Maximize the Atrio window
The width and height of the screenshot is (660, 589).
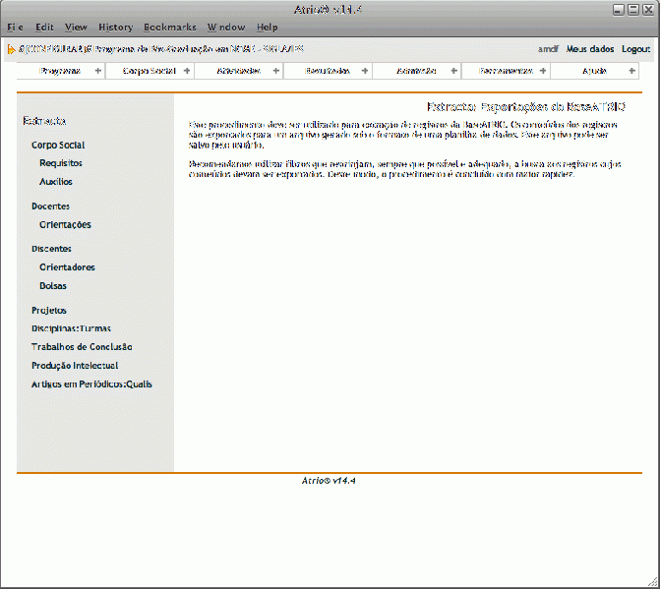point(631,9)
